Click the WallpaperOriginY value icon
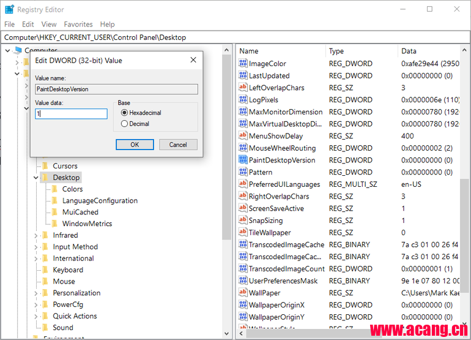 click(x=243, y=317)
